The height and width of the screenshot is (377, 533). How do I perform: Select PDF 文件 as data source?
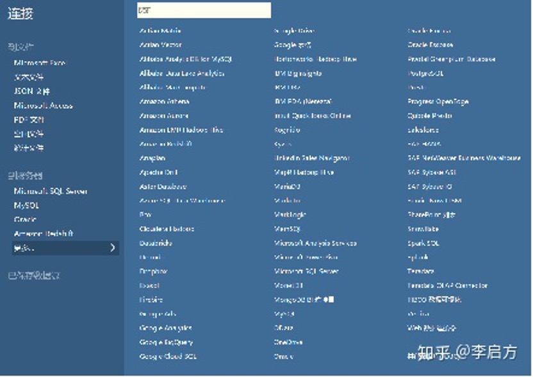pos(29,120)
